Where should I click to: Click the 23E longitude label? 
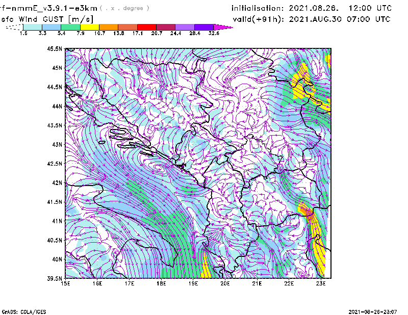pyautogui.click(x=321, y=283)
